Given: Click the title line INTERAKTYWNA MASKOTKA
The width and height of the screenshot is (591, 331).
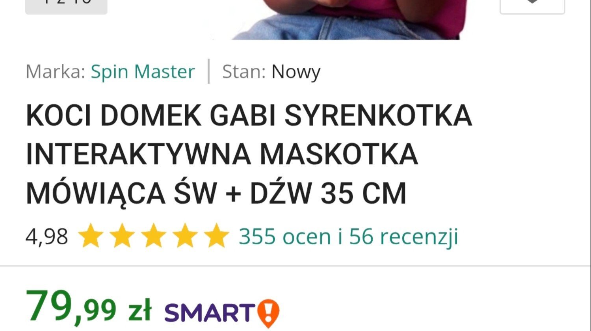Looking at the screenshot, I should tap(222, 154).
